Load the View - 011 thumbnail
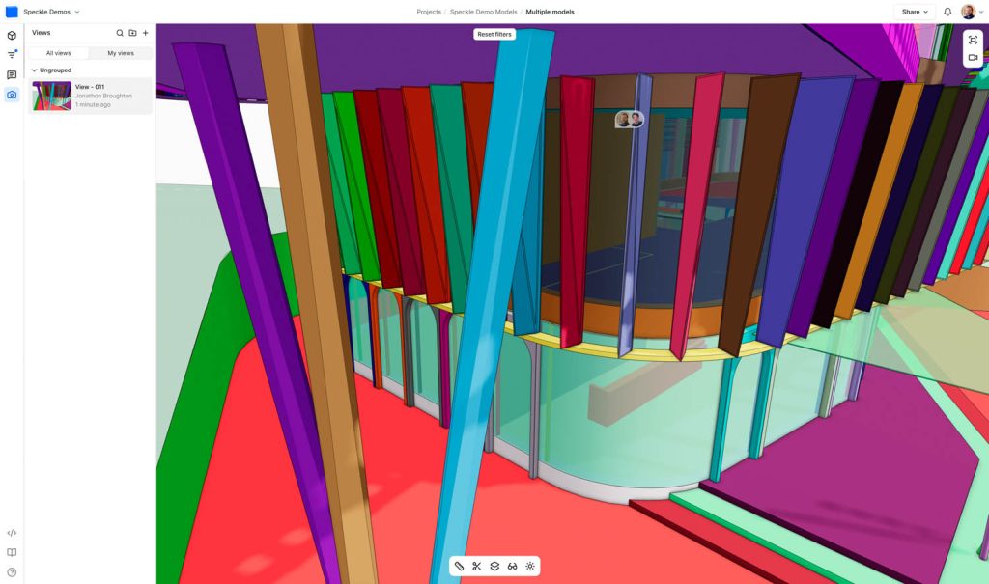This screenshot has height=584, width=989. pyautogui.click(x=51, y=96)
